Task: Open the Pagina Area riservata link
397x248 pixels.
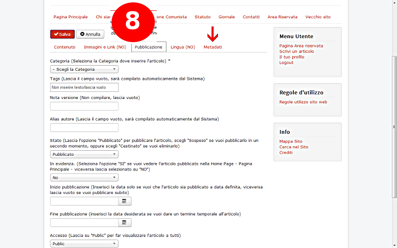Action: pos(301,46)
